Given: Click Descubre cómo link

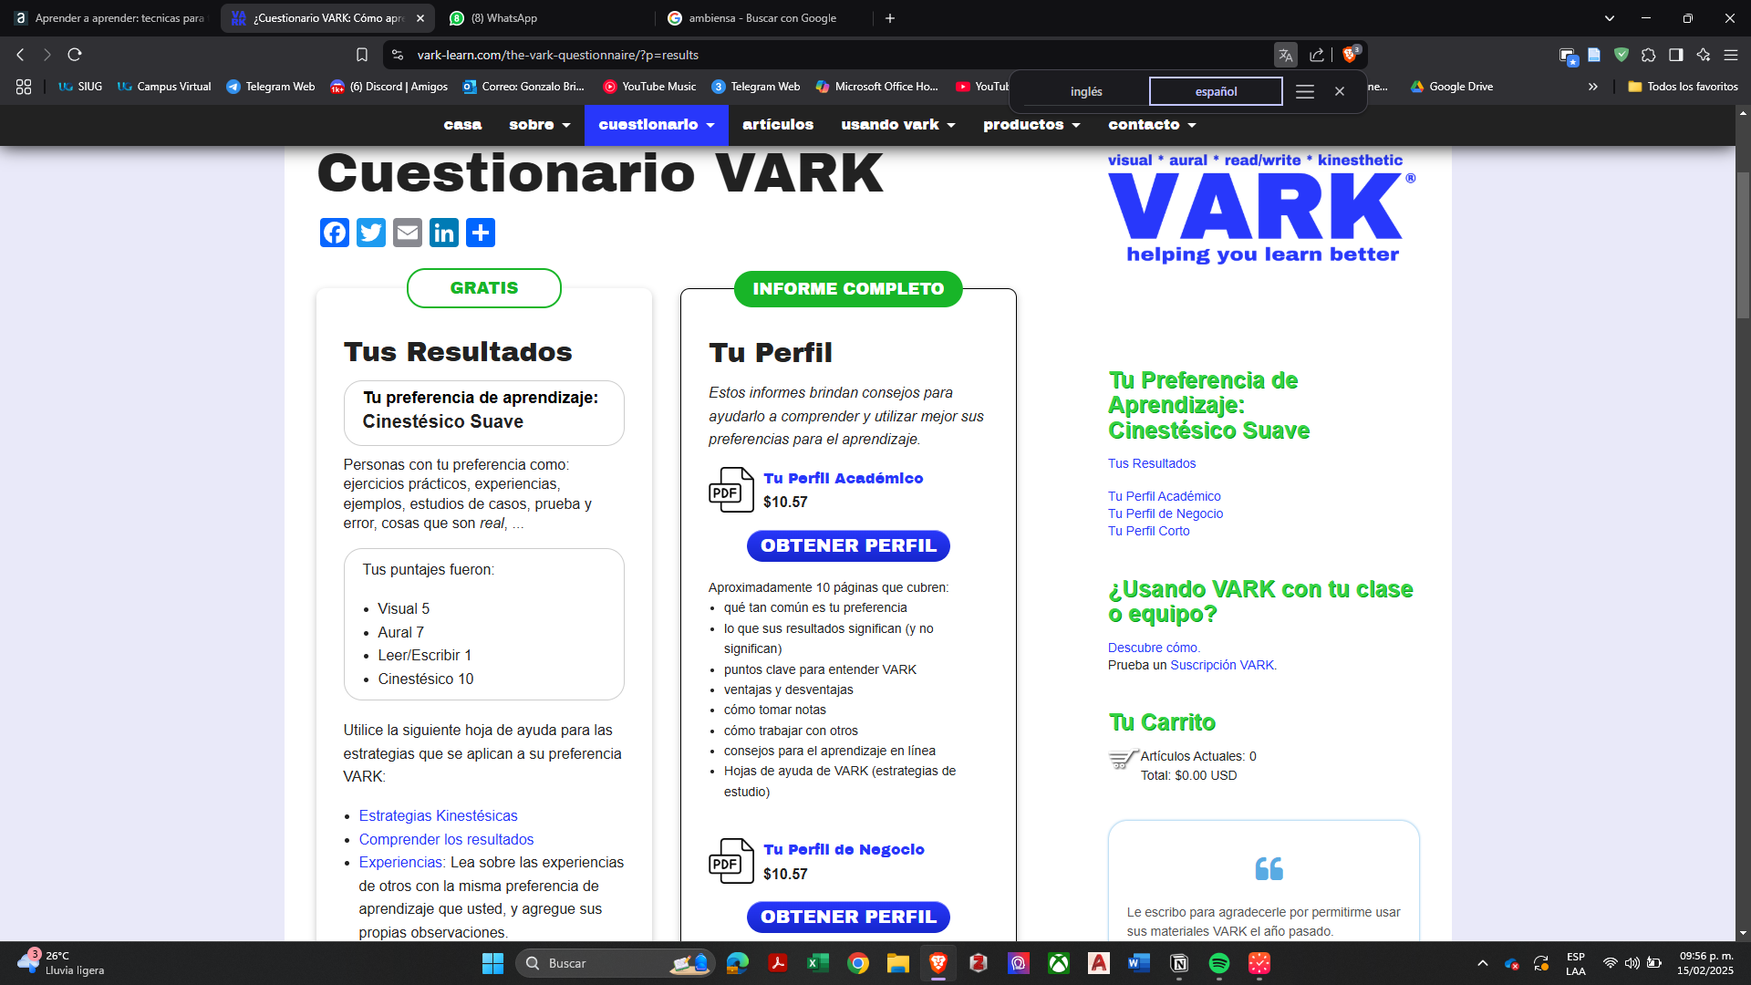Looking at the screenshot, I should pos(1153,648).
